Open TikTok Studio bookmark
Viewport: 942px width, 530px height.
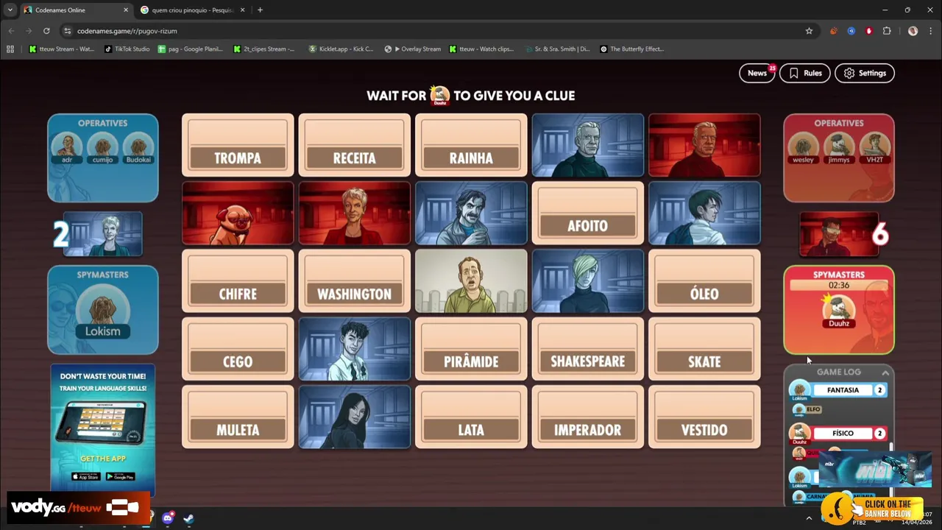pos(127,49)
